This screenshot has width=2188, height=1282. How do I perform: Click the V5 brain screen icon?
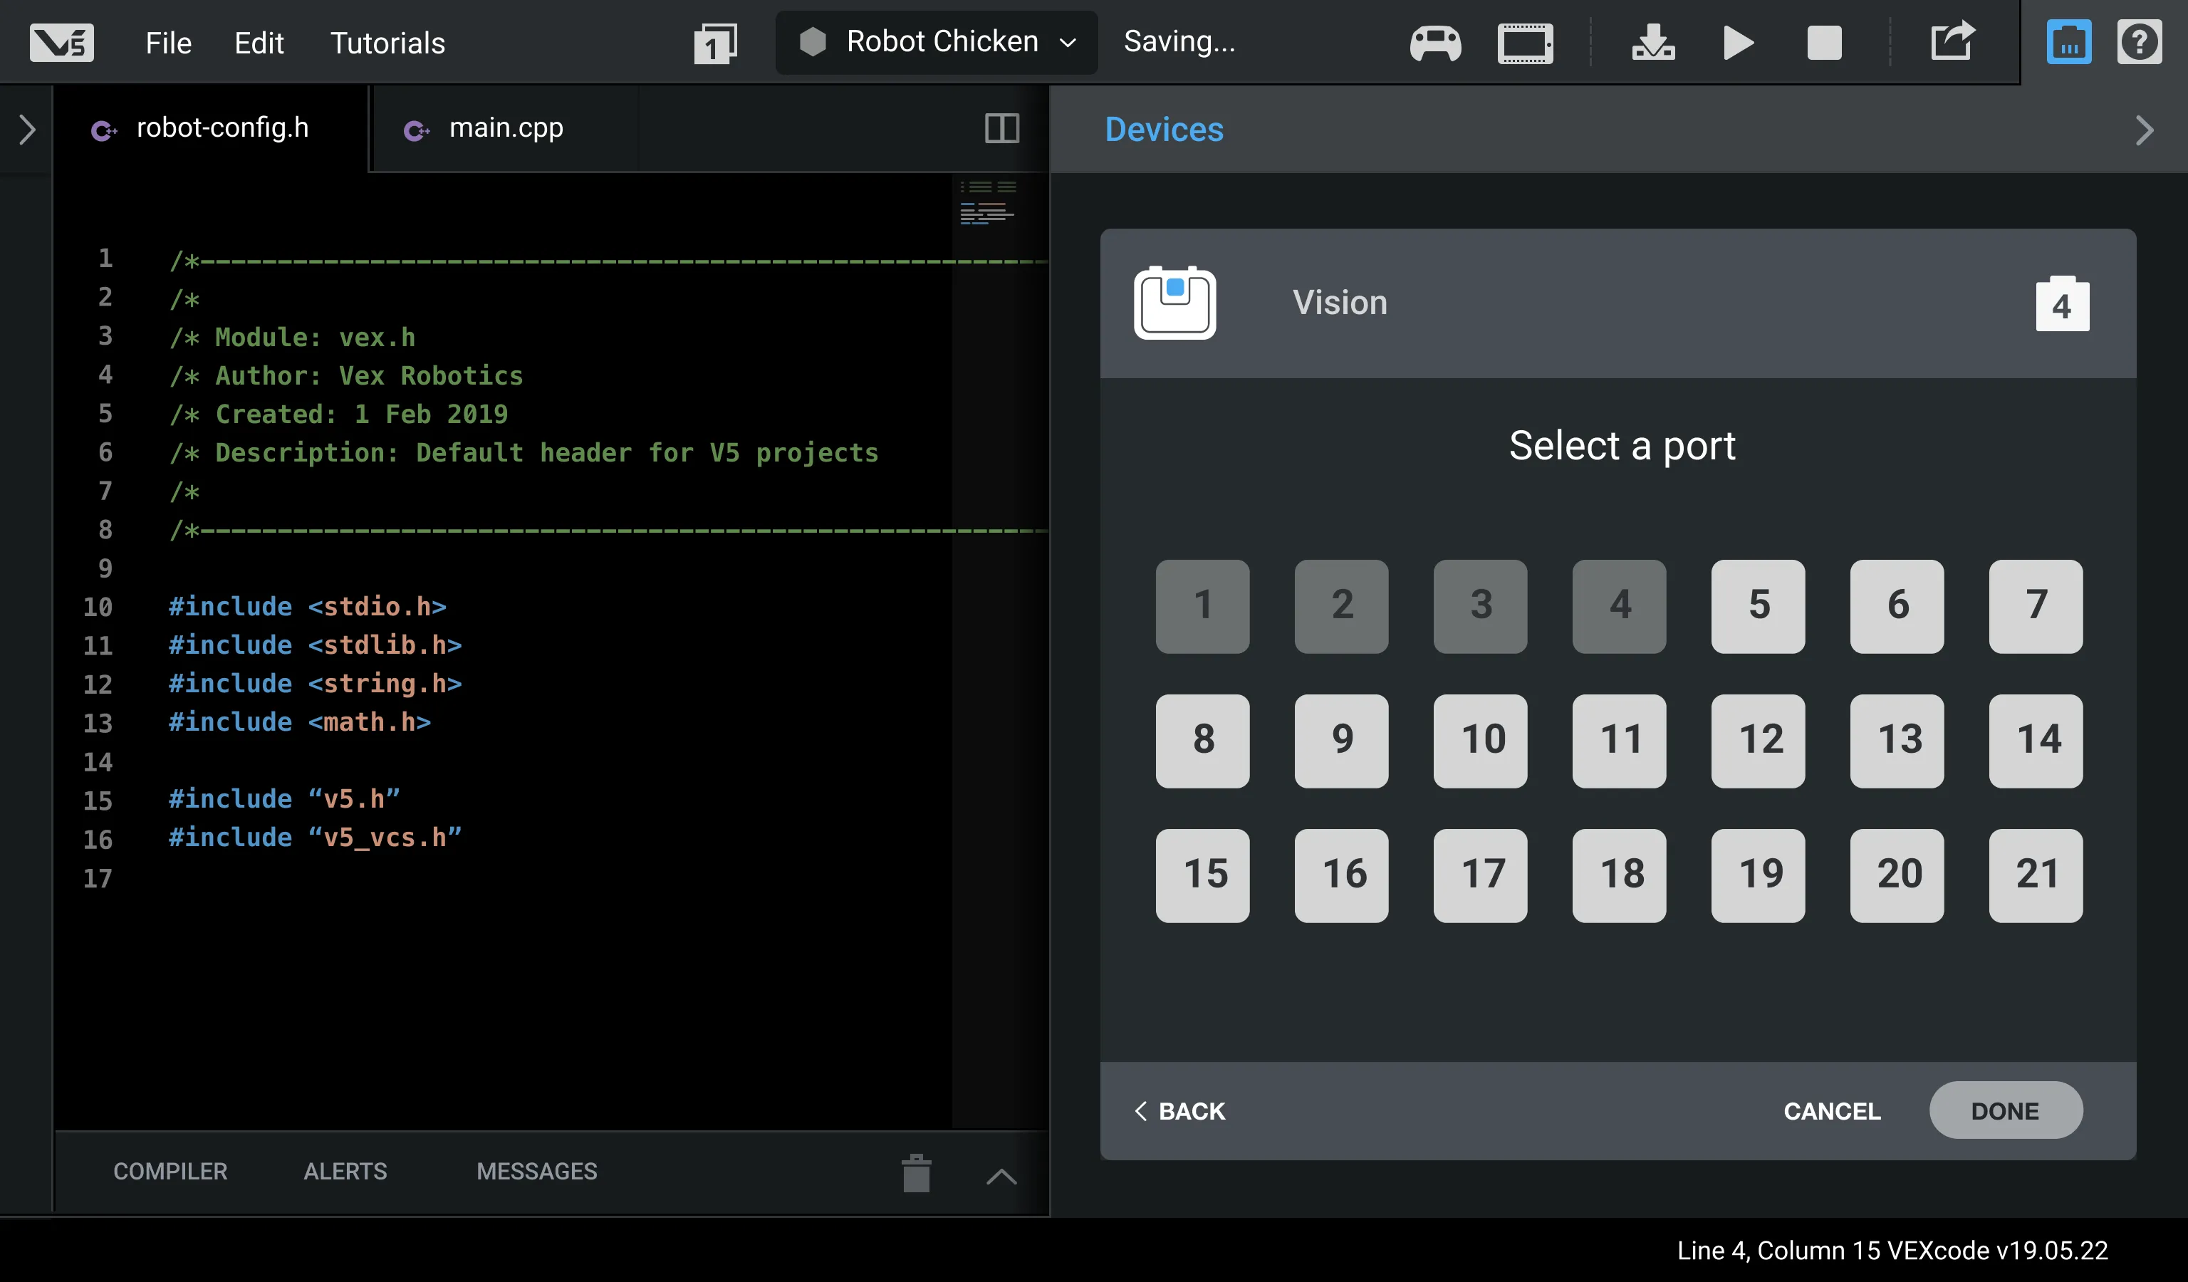pyautogui.click(x=1525, y=43)
